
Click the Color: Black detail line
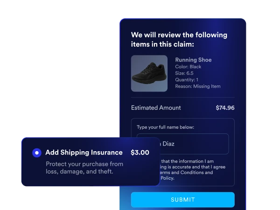pos(188,67)
